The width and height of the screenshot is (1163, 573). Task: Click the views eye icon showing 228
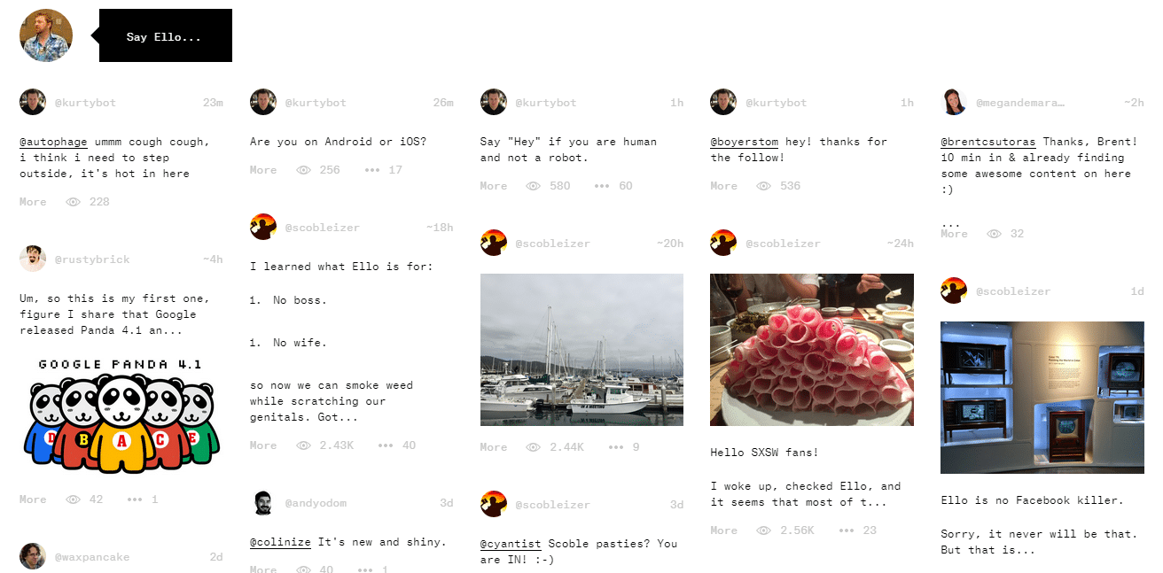[x=73, y=202]
